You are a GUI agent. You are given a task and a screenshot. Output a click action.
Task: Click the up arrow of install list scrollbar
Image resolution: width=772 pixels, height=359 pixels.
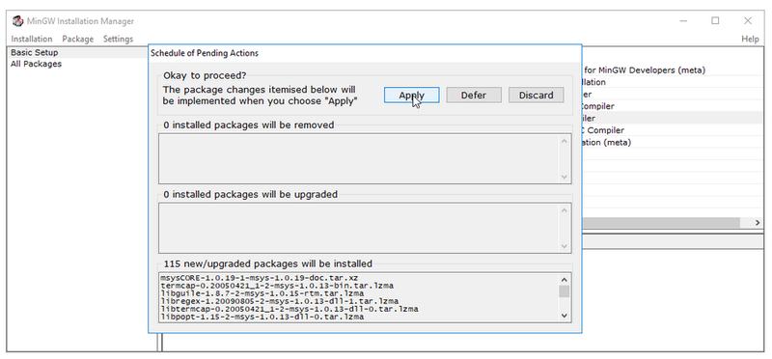pyautogui.click(x=565, y=279)
